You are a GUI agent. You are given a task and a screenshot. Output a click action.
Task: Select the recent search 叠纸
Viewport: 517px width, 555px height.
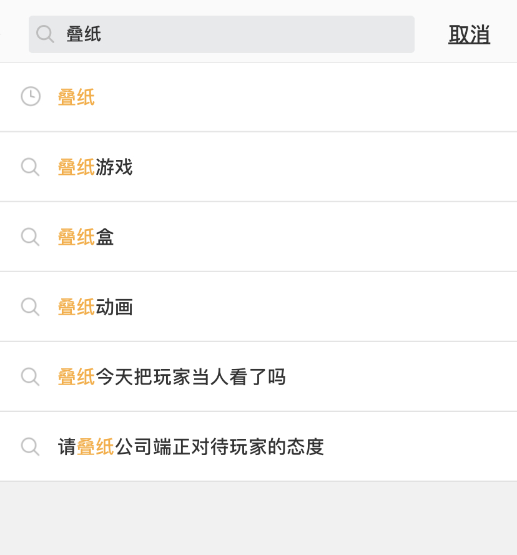(x=76, y=97)
